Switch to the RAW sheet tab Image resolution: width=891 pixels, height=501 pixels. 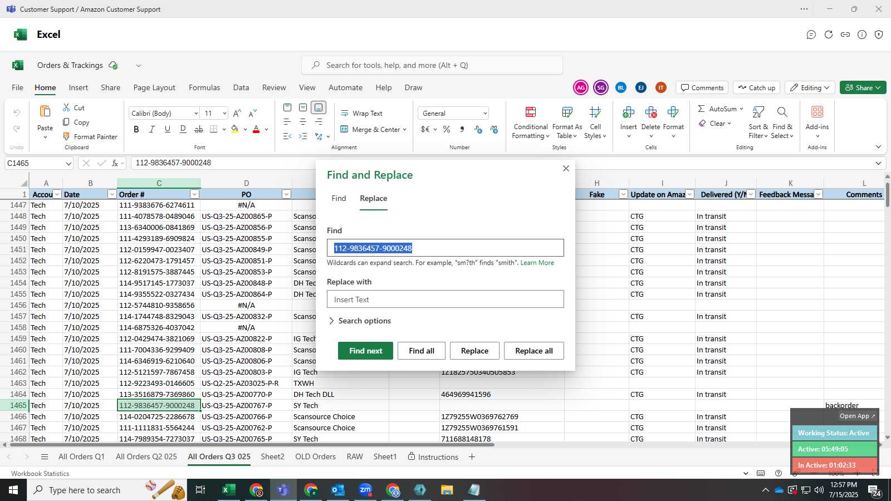point(355,456)
